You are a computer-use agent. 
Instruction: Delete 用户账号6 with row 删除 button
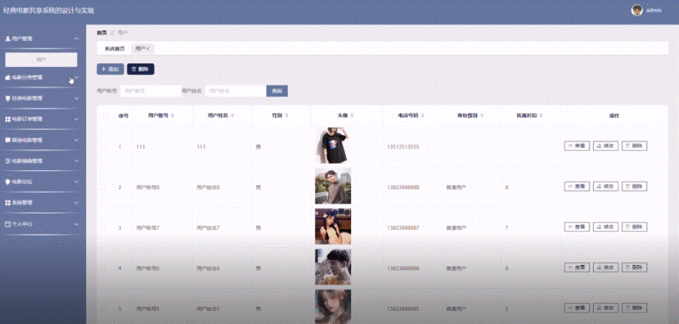tap(634, 268)
